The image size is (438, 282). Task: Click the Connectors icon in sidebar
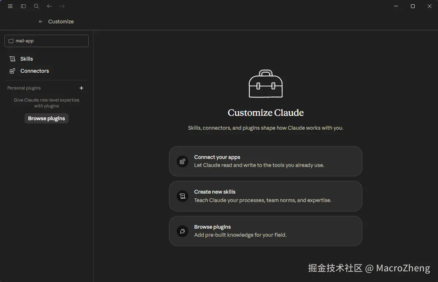tap(12, 71)
